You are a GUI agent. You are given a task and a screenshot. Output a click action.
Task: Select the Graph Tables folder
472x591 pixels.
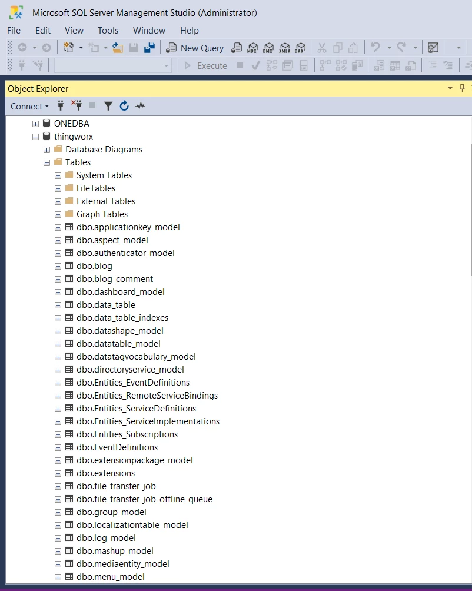[x=102, y=214]
